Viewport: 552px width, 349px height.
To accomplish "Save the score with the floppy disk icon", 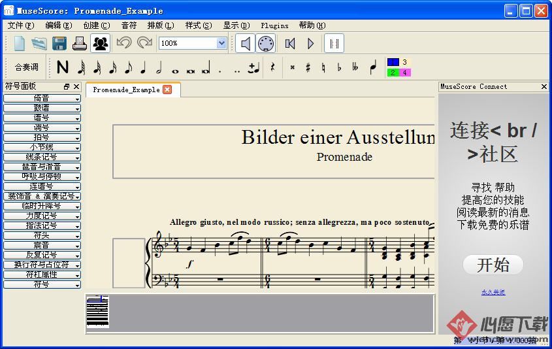I will click(x=59, y=44).
